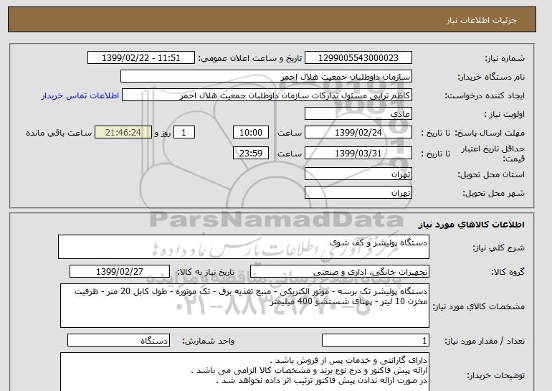Click the توضیحات خریدار label
The height and width of the screenshot is (391, 552).
tap(496, 375)
